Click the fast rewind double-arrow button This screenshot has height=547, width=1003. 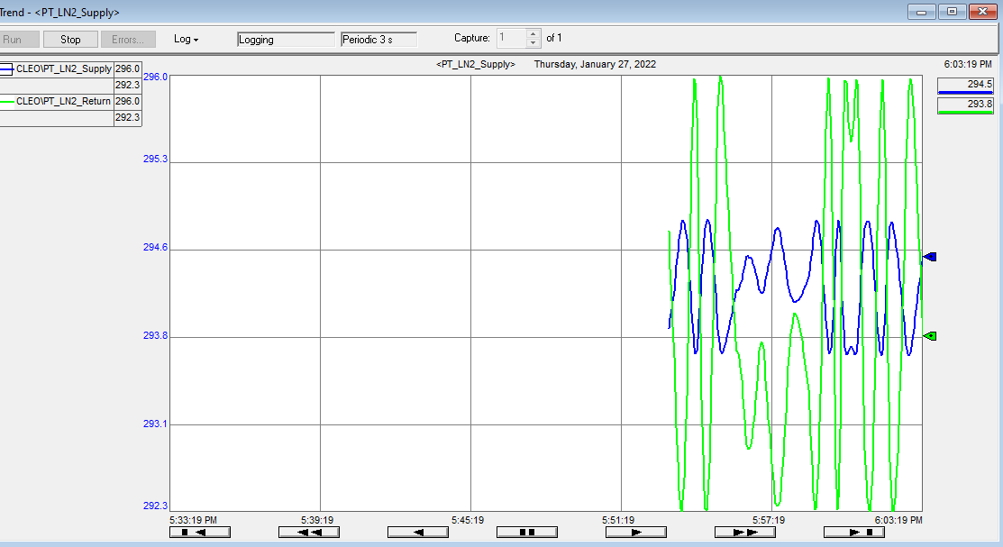click(x=309, y=532)
